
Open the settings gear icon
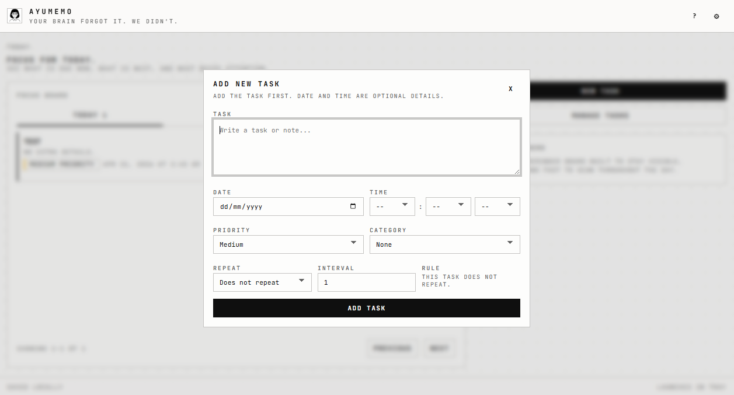(716, 16)
